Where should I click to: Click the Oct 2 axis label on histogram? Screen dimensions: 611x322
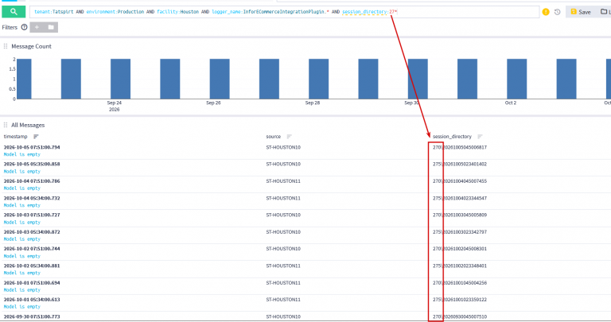[511, 103]
